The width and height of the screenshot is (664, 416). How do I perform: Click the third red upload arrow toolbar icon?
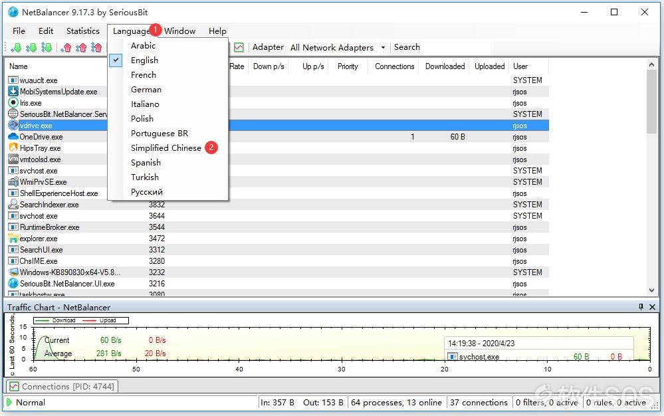(x=96, y=47)
